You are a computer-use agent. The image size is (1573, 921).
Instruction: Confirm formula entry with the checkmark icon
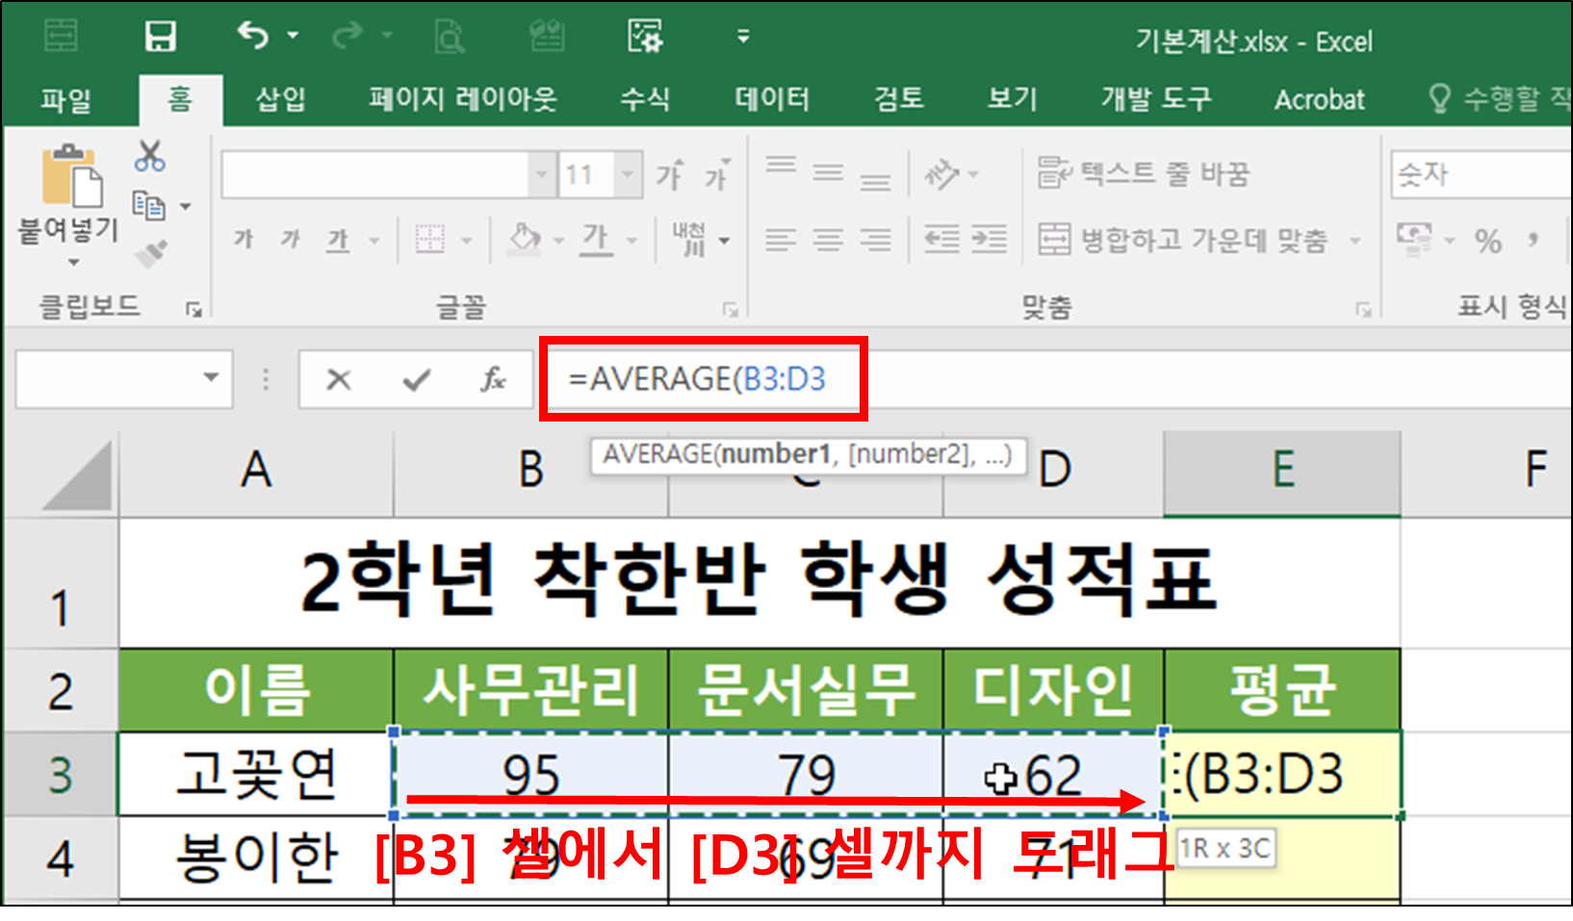414,379
